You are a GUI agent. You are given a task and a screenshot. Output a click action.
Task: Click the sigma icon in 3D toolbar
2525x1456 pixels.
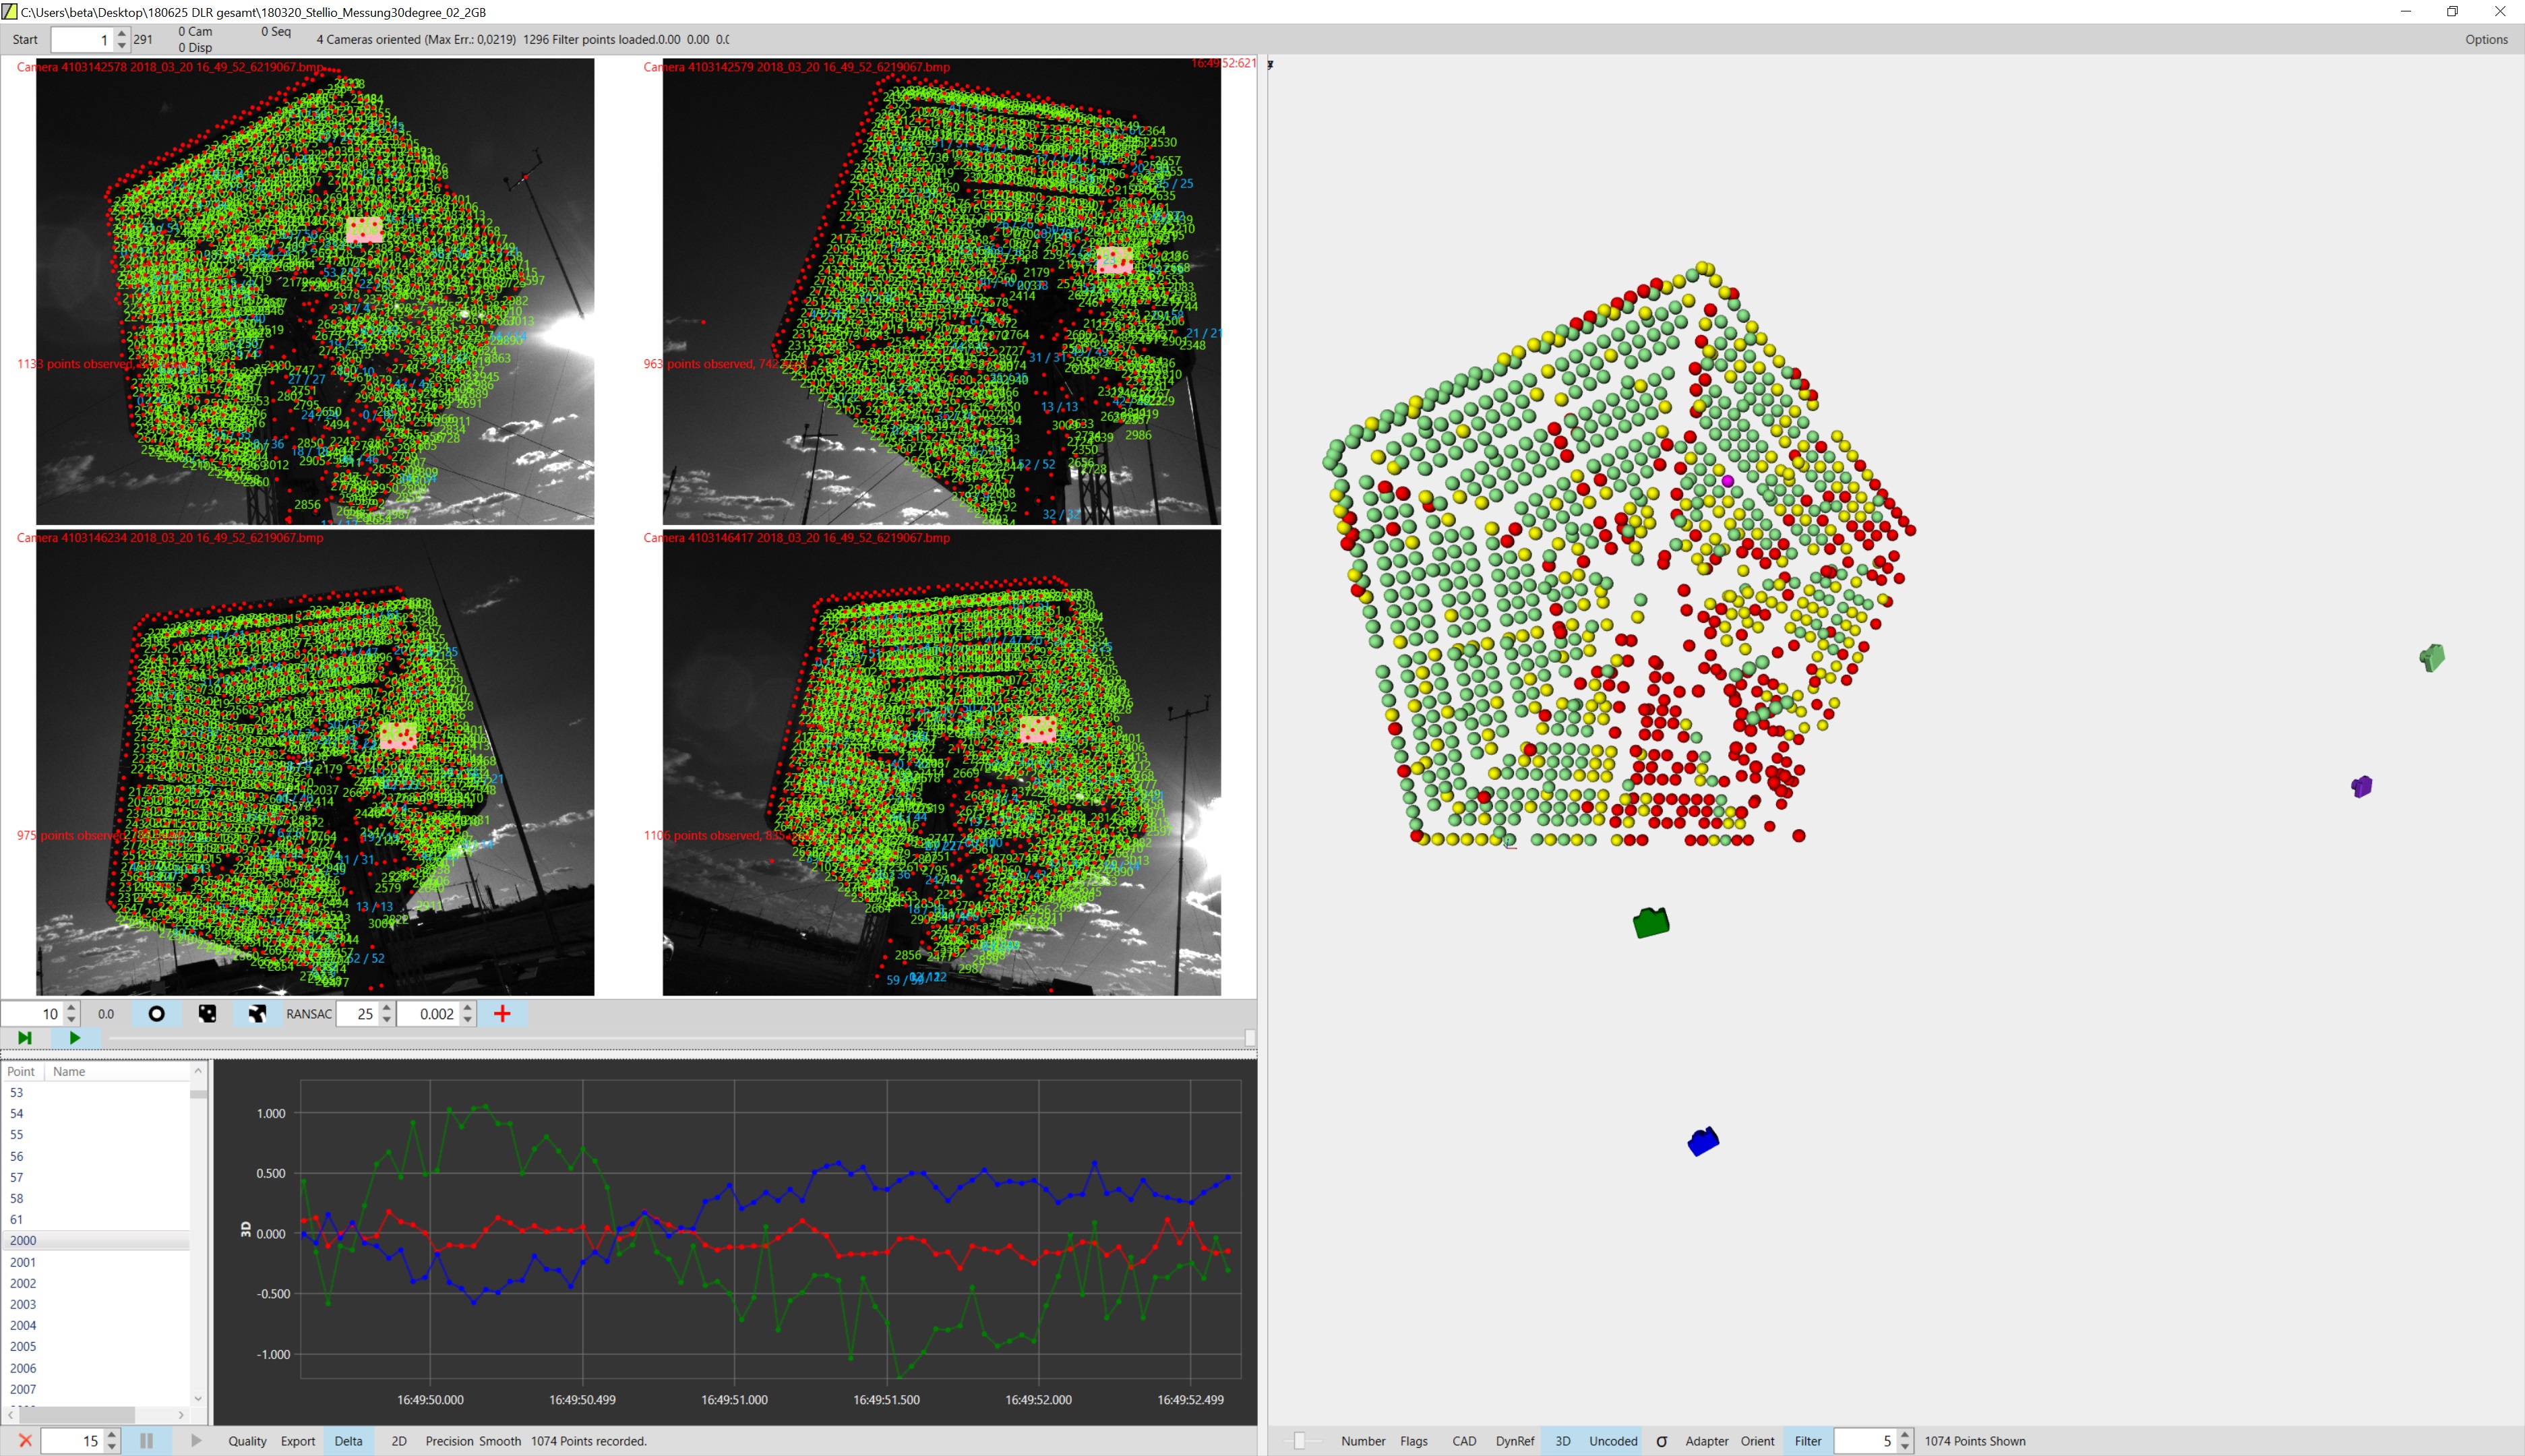[1662, 1441]
